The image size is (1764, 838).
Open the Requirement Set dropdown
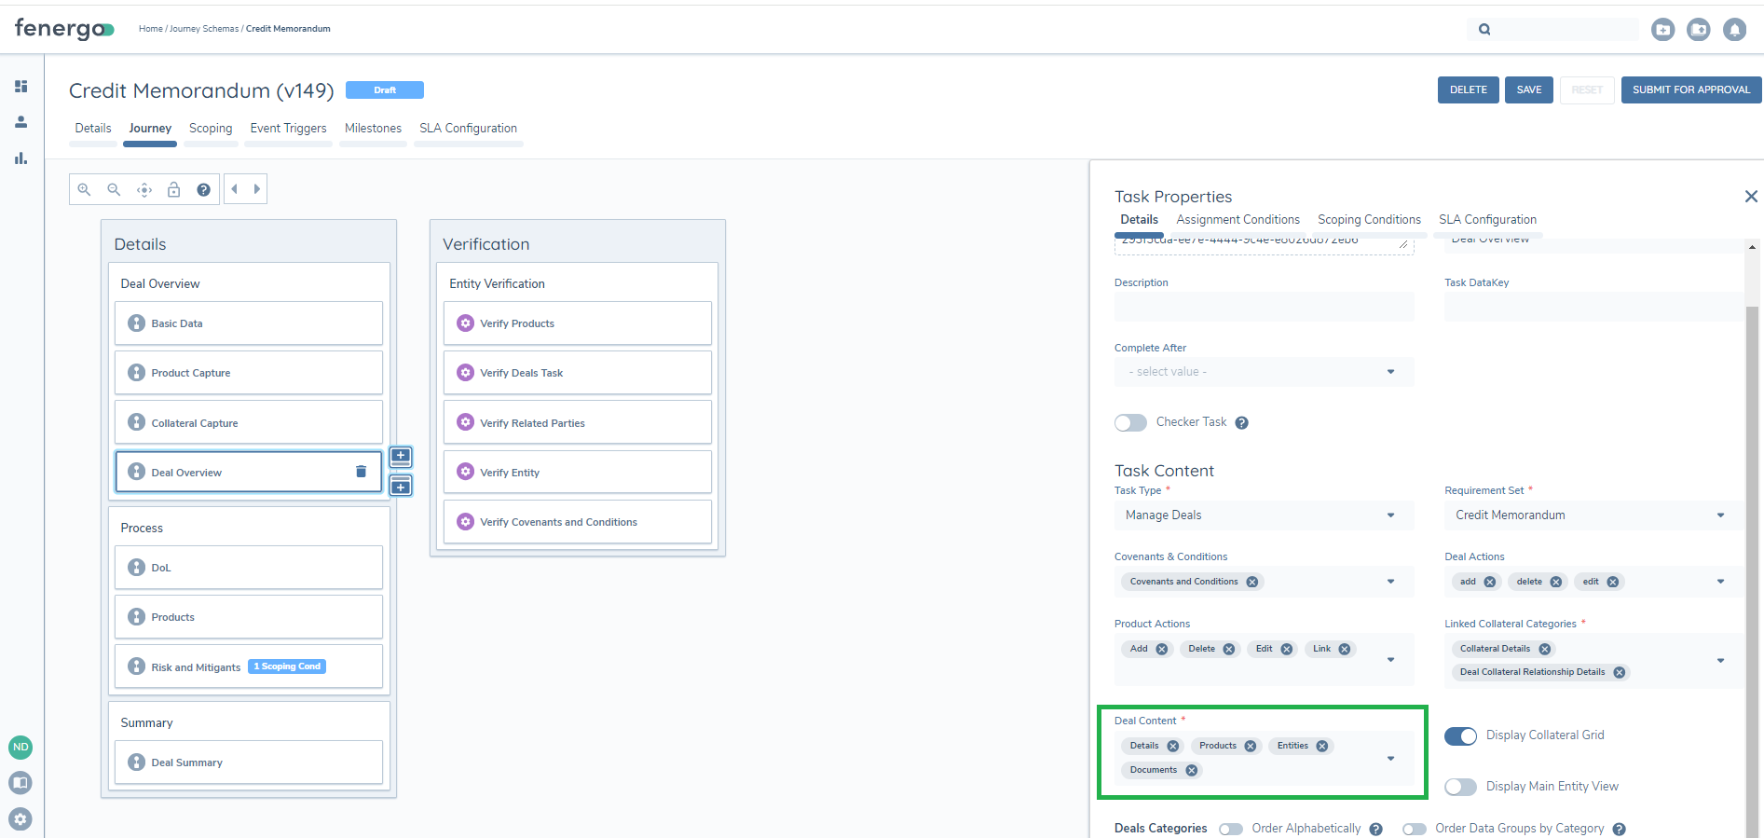click(1592, 515)
